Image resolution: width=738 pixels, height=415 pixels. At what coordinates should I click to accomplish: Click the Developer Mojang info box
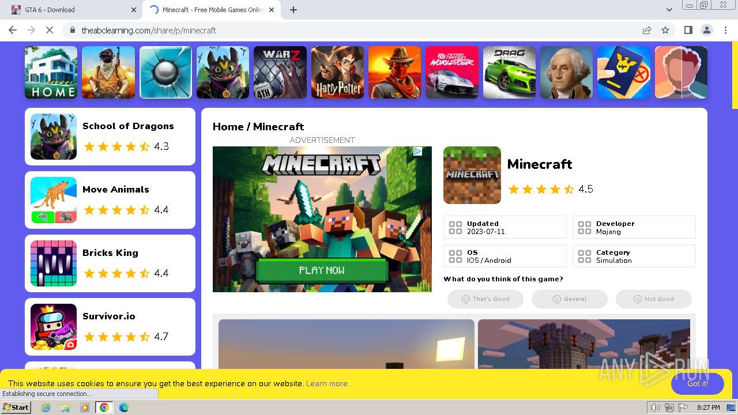click(x=634, y=227)
